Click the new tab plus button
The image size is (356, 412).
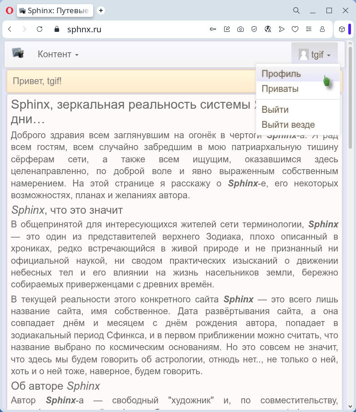point(101,10)
